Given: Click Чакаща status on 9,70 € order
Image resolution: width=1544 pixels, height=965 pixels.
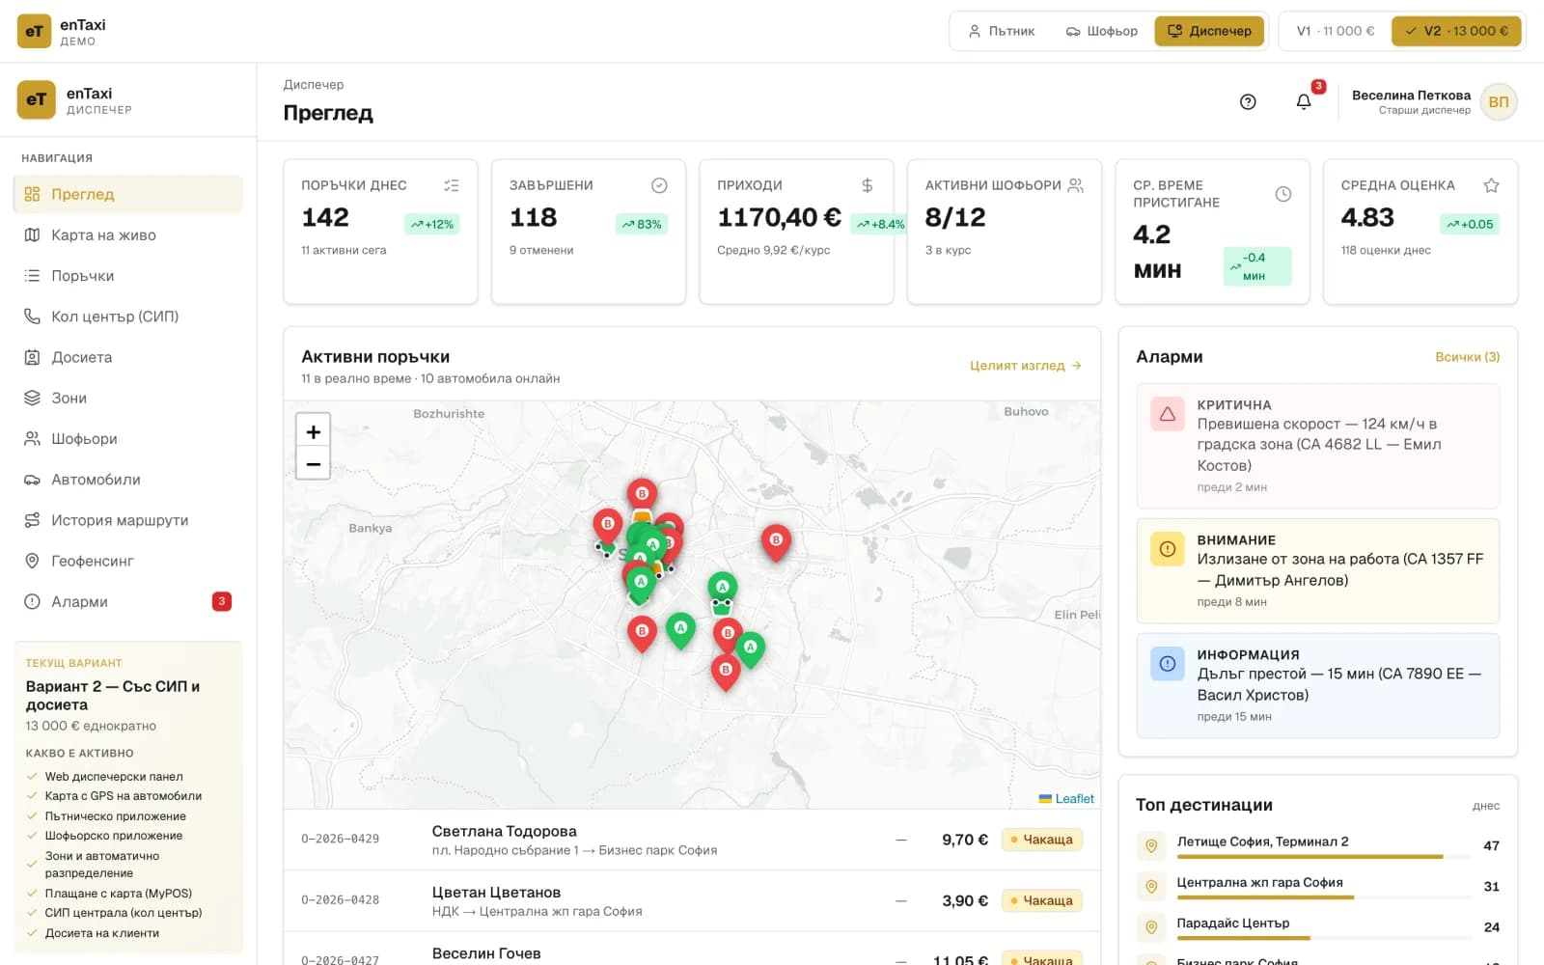Looking at the screenshot, I should click(1042, 840).
